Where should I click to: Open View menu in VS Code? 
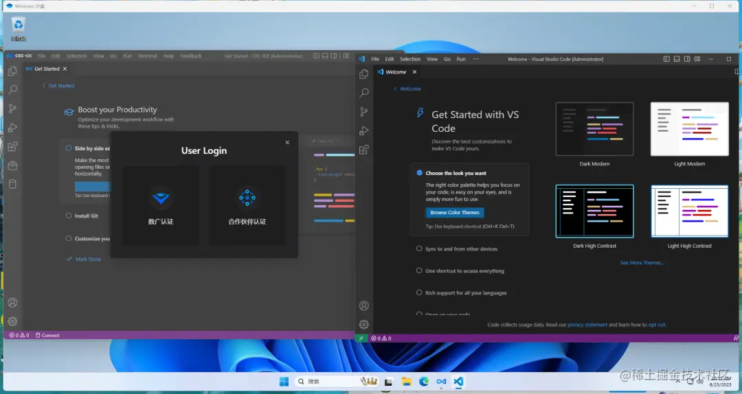tap(433, 59)
